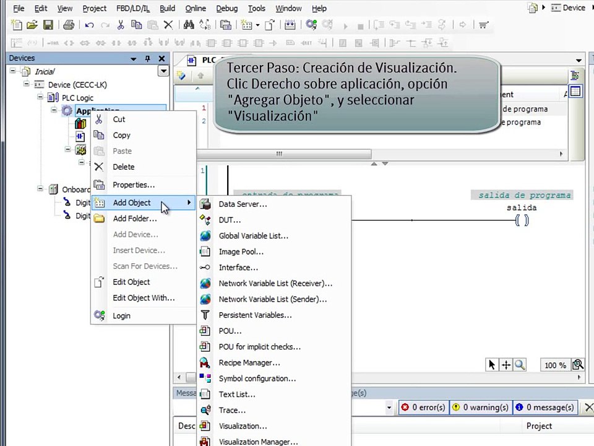
Task: Collapse the Device (CECC-LK) node
Action: (26, 84)
